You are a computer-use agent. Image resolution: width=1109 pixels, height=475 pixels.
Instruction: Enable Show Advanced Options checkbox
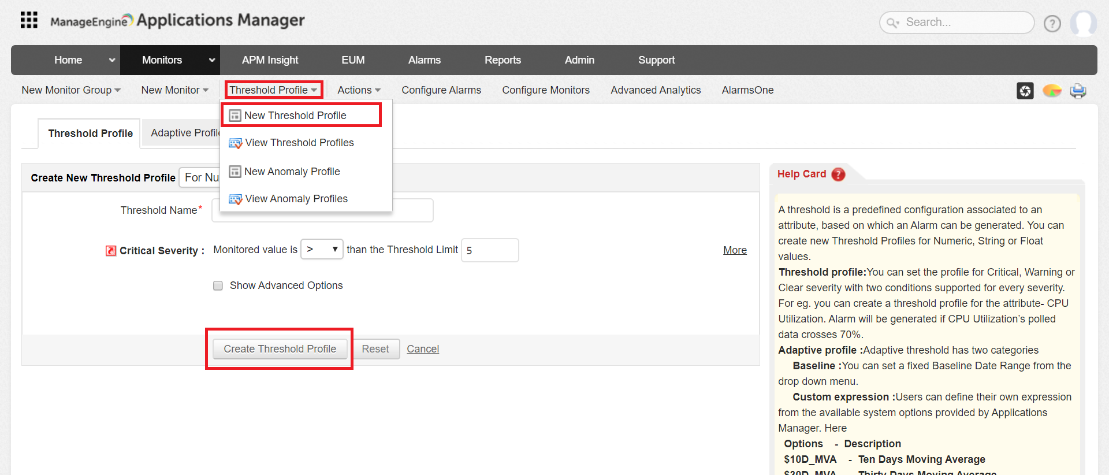[x=218, y=285]
